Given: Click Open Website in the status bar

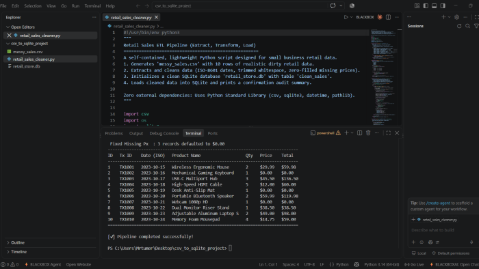Looking at the screenshot, I should click(79, 264).
